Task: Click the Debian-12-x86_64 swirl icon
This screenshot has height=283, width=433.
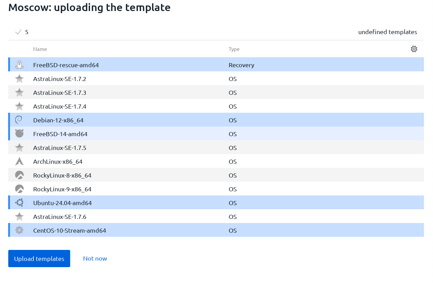Action: click(x=19, y=120)
